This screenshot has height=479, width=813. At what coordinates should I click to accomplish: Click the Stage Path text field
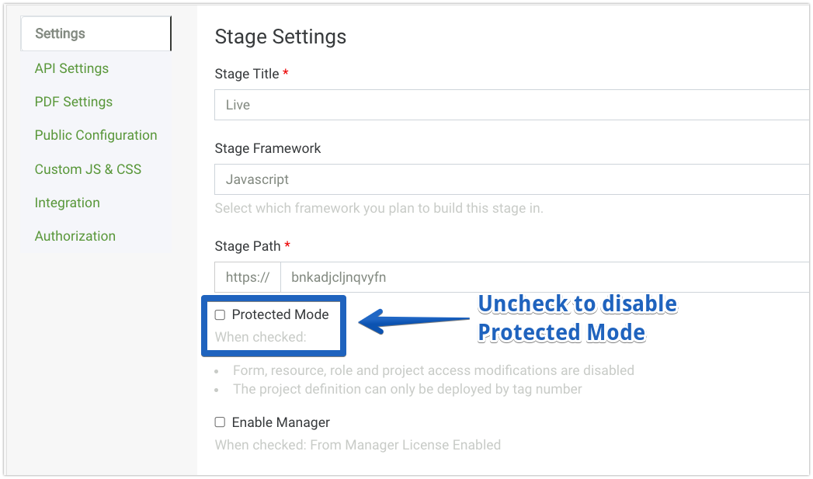coord(544,277)
